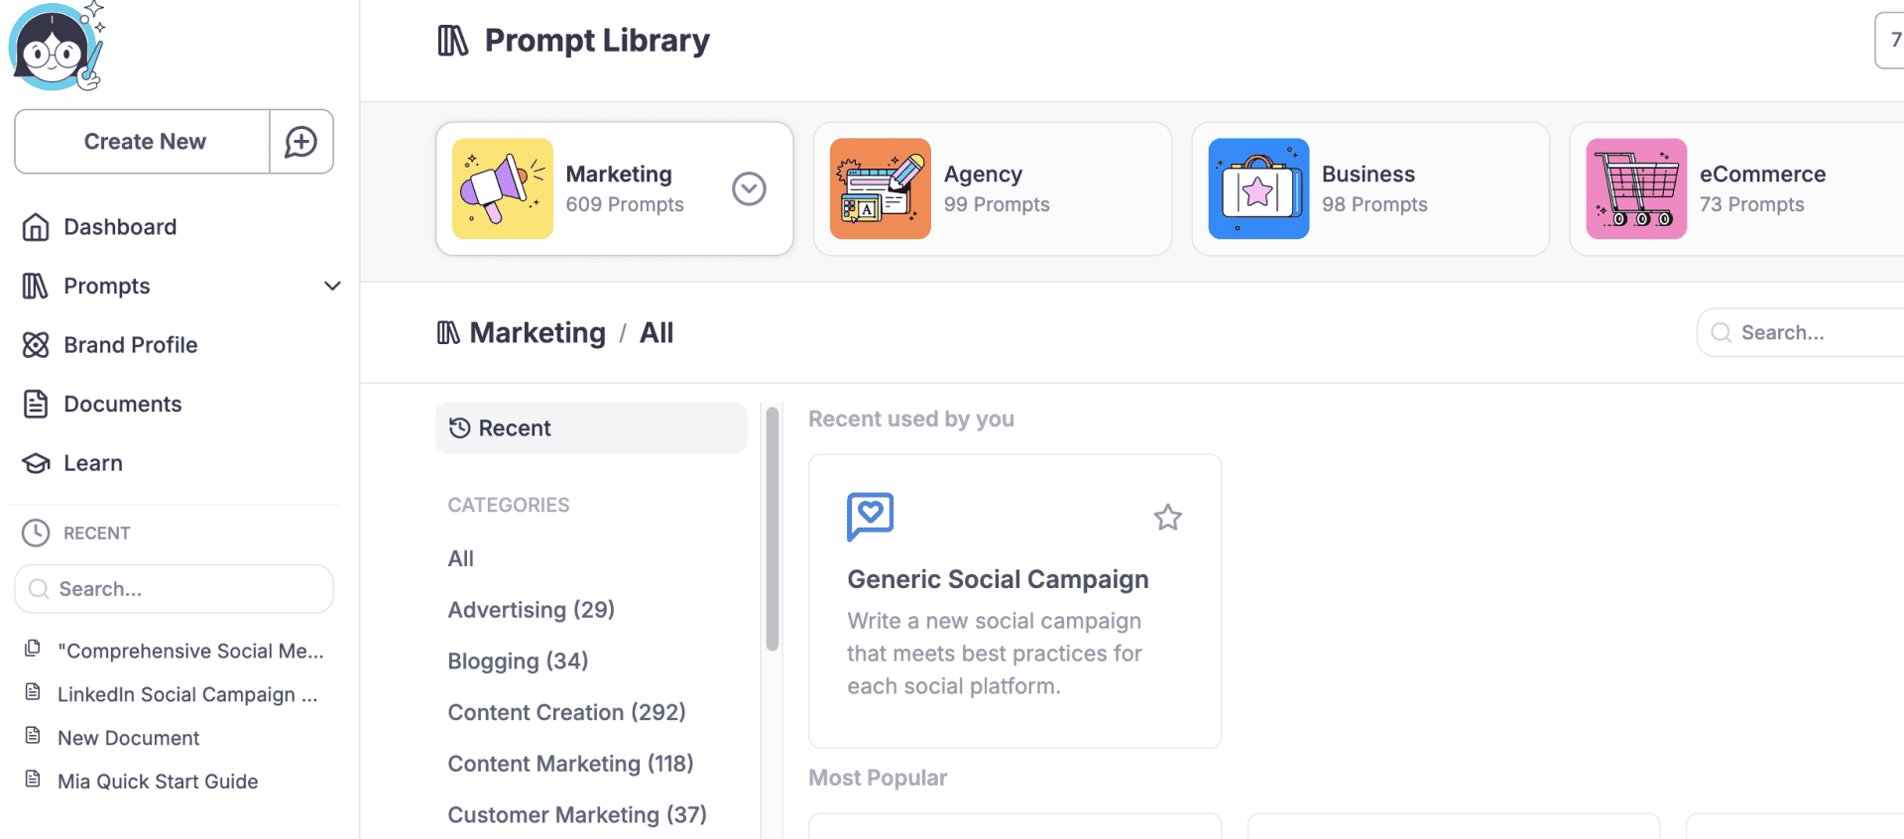Screen dimensions: 1904x839
Task: Open the Agency 99 Prompts card
Action: pos(993,188)
